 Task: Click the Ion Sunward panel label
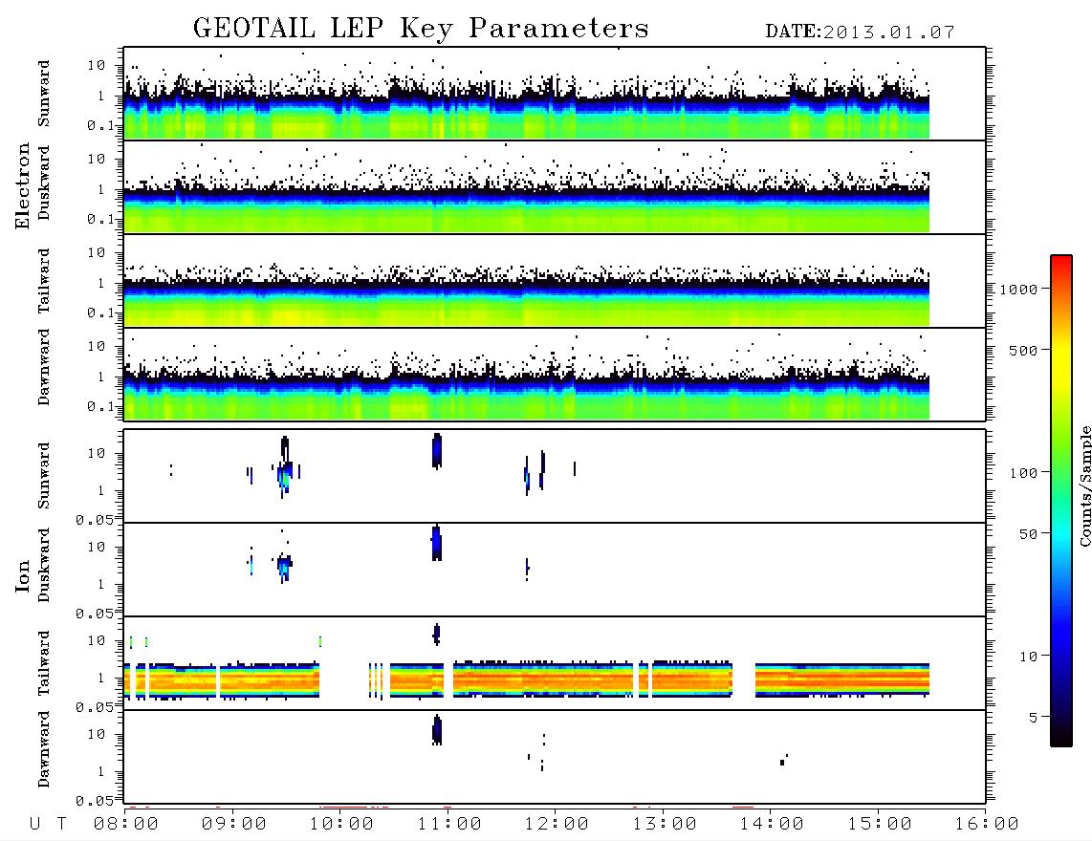click(43, 476)
